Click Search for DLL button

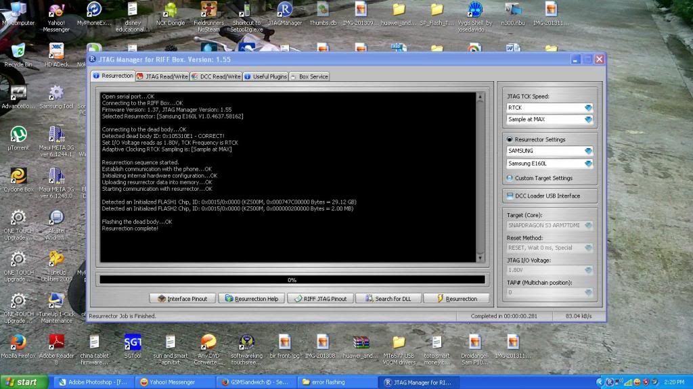click(x=388, y=299)
